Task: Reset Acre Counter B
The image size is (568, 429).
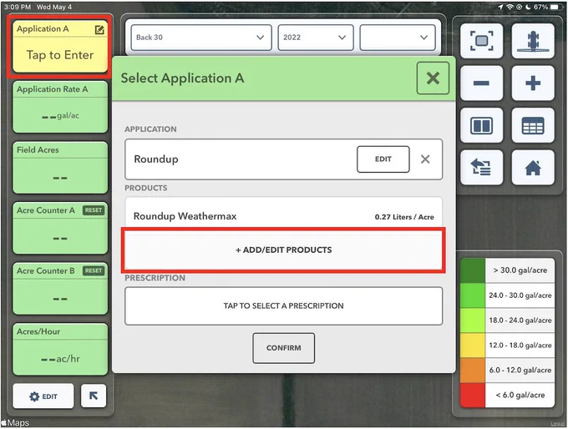Action: (94, 270)
